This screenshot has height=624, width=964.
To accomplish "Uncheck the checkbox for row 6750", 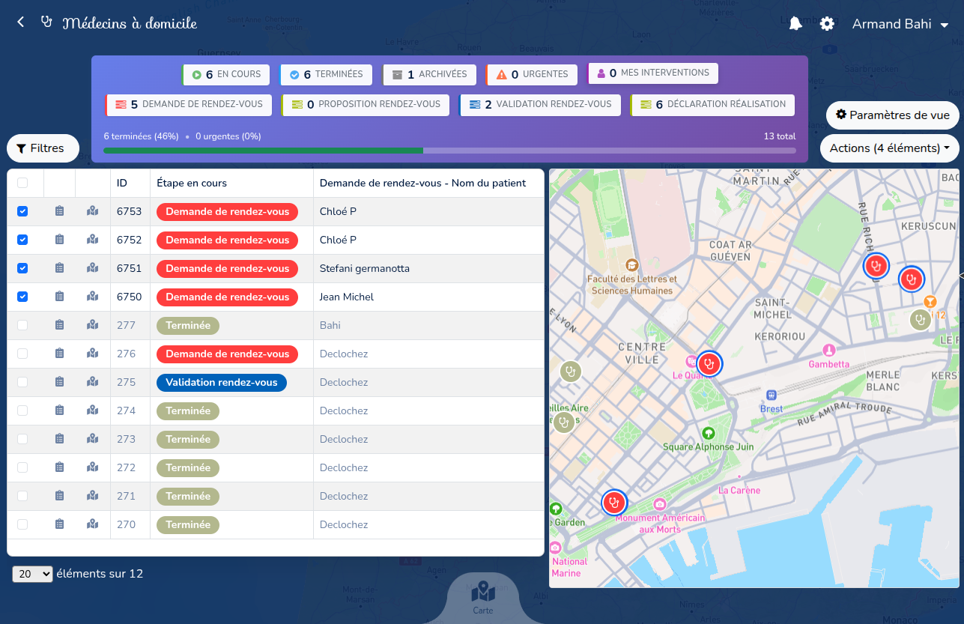I will click(x=22, y=297).
